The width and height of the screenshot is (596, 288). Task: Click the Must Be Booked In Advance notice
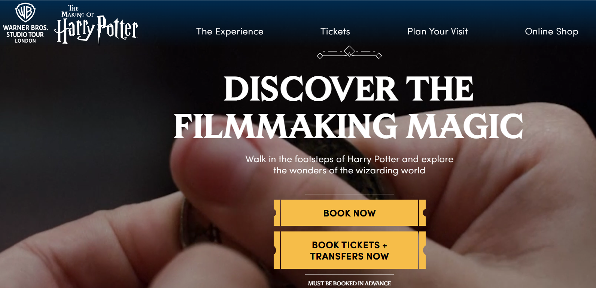(349, 284)
